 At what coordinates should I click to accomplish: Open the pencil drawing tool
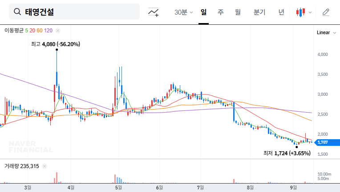tap(326, 12)
